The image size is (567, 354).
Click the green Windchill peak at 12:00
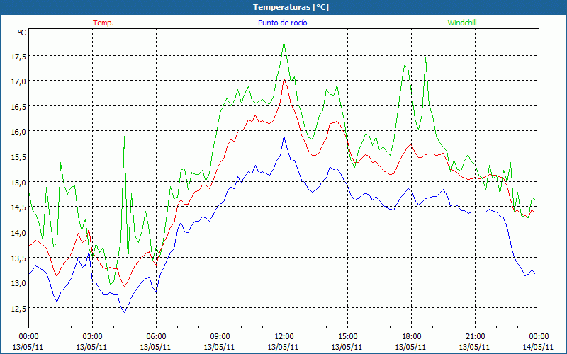(x=284, y=44)
